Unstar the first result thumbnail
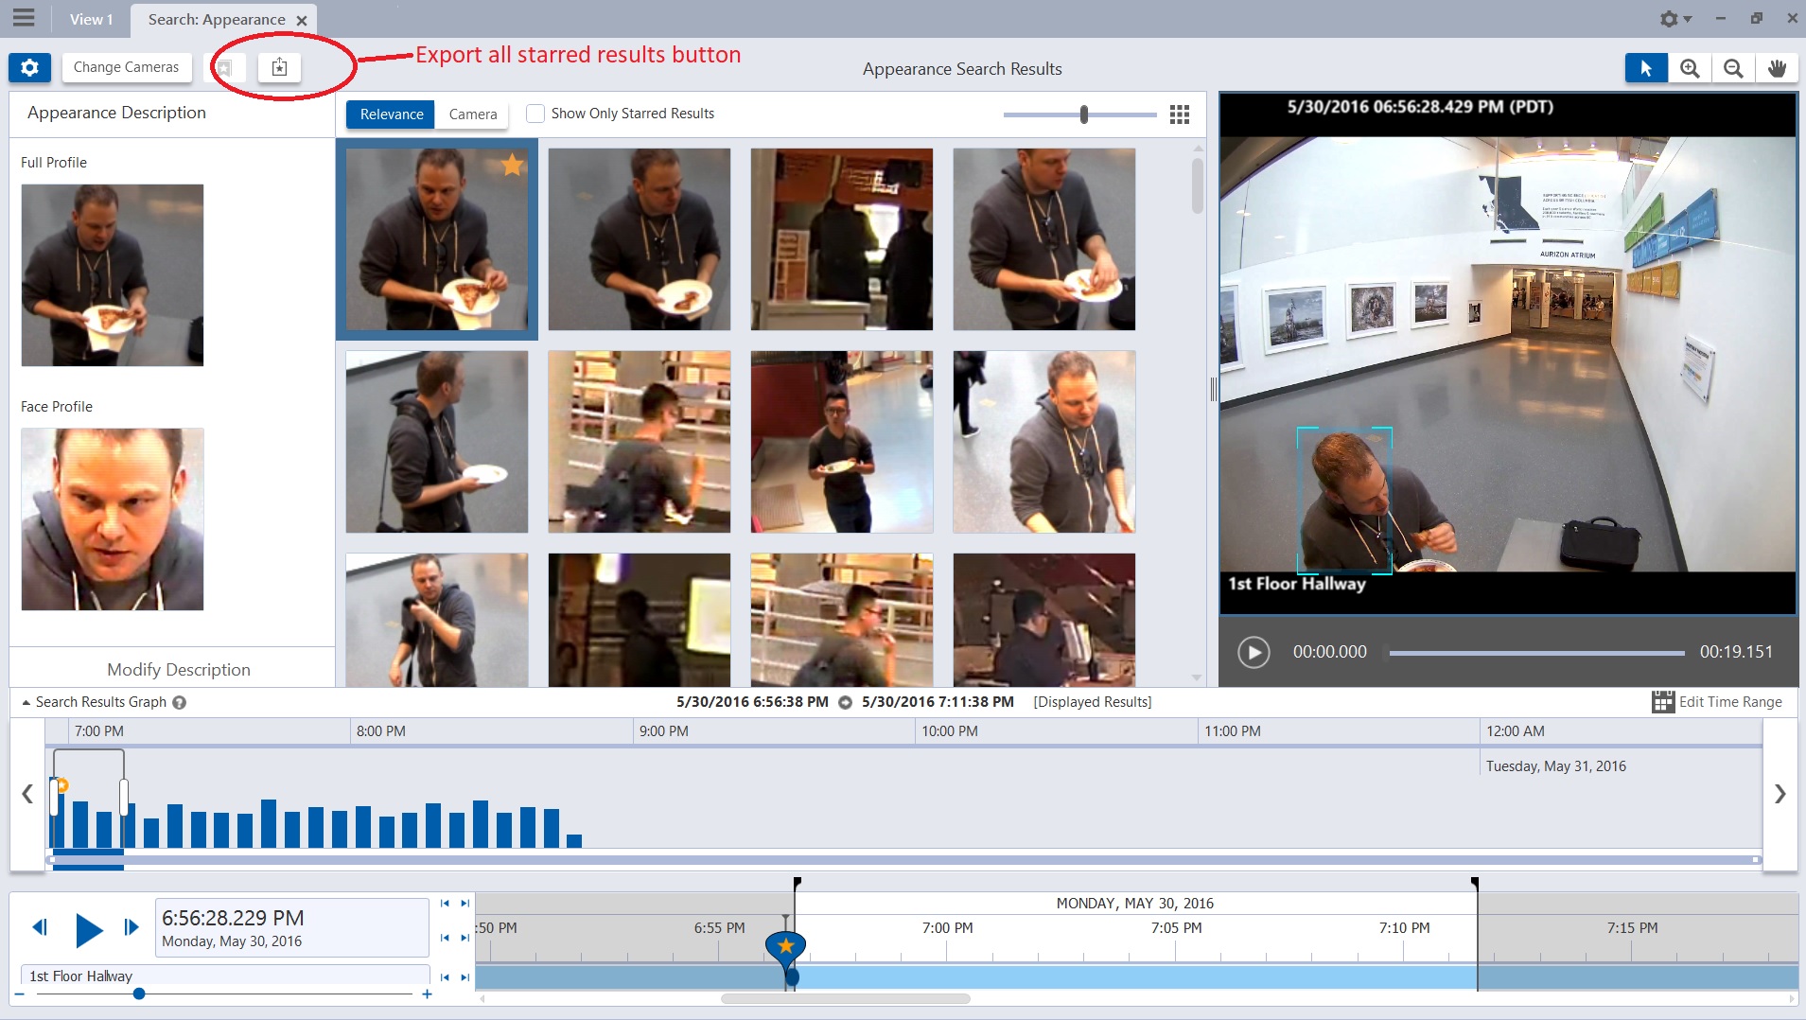 click(512, 165)
